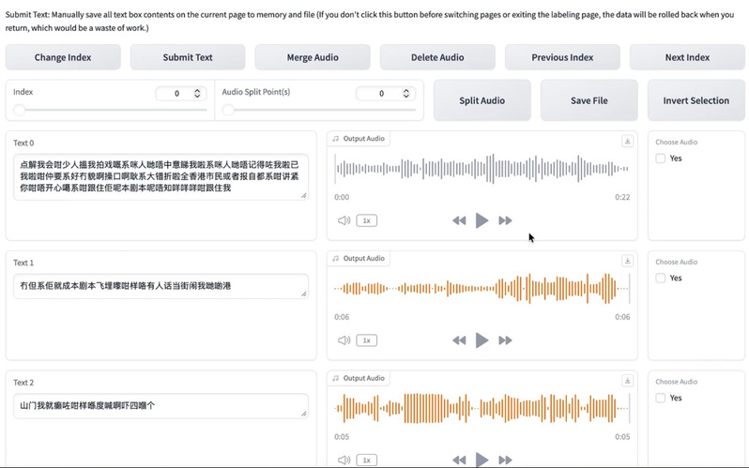Image resolution: width=749 pixels, height=468 pixels.
Task: Check the Yes box for Text 1 audio
Action: [x=661, y=279]
